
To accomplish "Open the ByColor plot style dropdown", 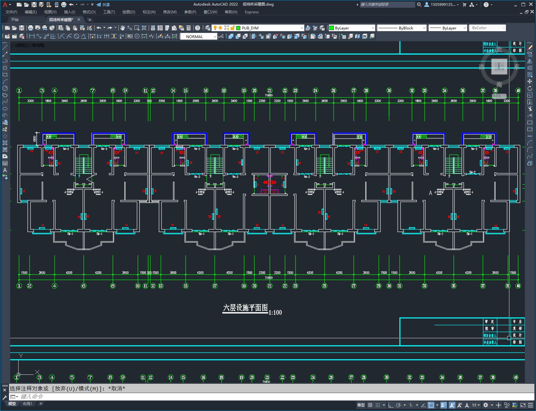I will 487,28.
